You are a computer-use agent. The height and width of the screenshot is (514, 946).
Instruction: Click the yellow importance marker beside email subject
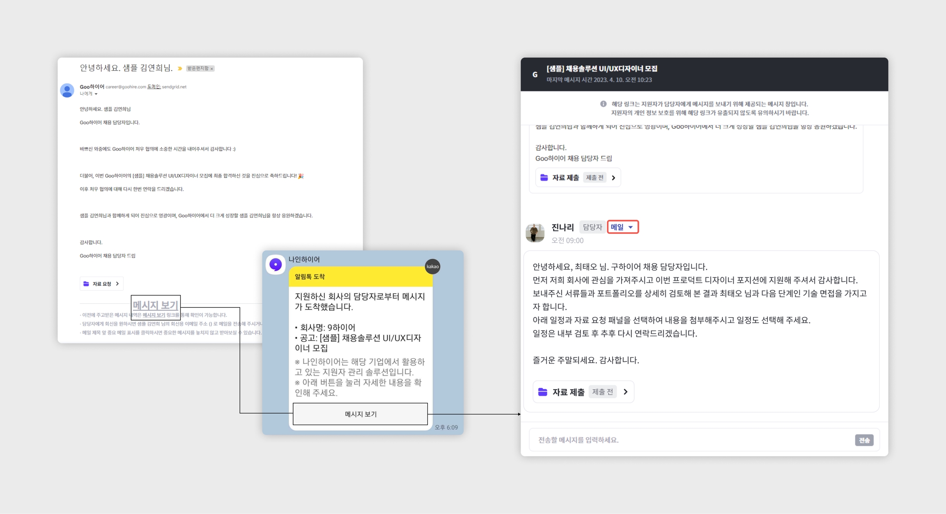180,69
